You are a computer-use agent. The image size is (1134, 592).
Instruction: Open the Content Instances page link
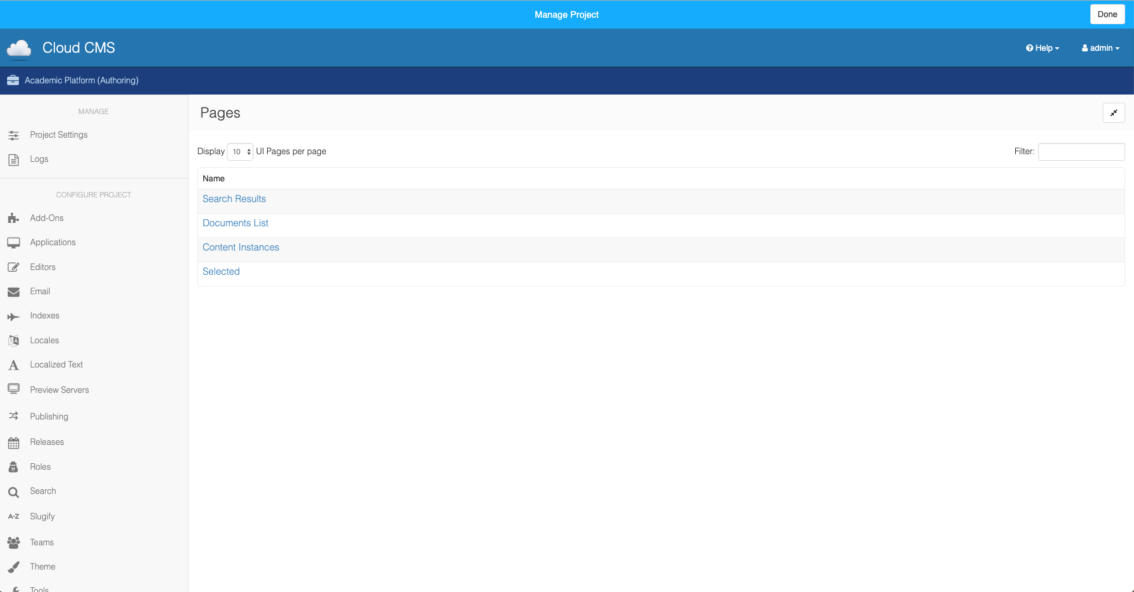(x=241, y=248)
